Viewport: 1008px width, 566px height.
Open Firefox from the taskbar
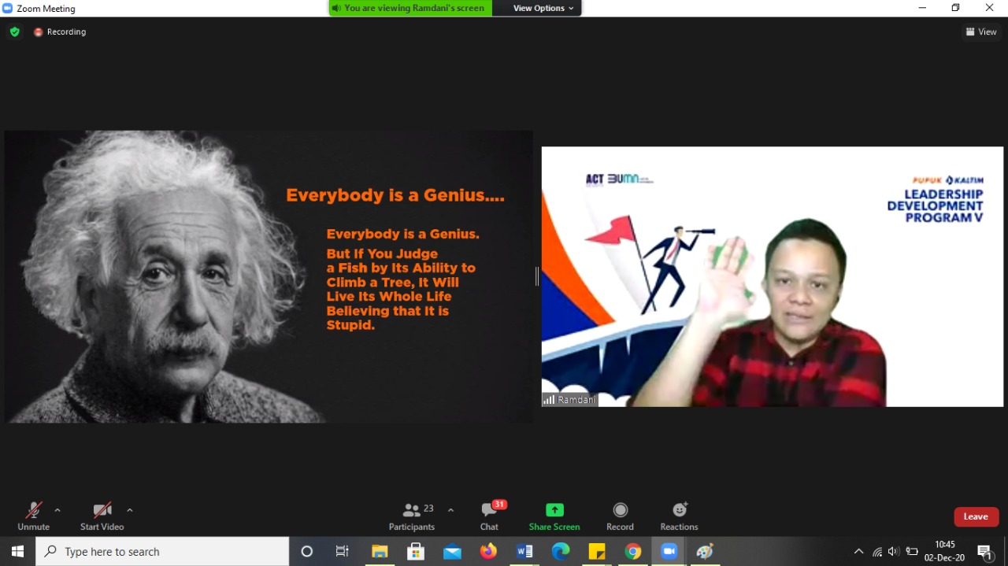coord(488,552)
